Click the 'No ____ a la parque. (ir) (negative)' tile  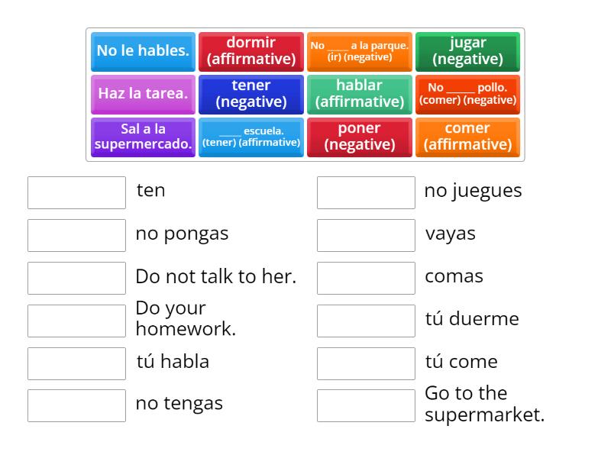[359, 51]
